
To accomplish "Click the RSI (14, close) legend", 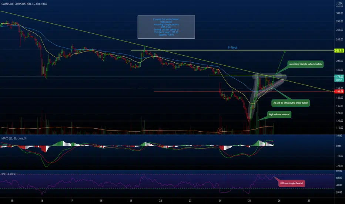I will point(9,174).
